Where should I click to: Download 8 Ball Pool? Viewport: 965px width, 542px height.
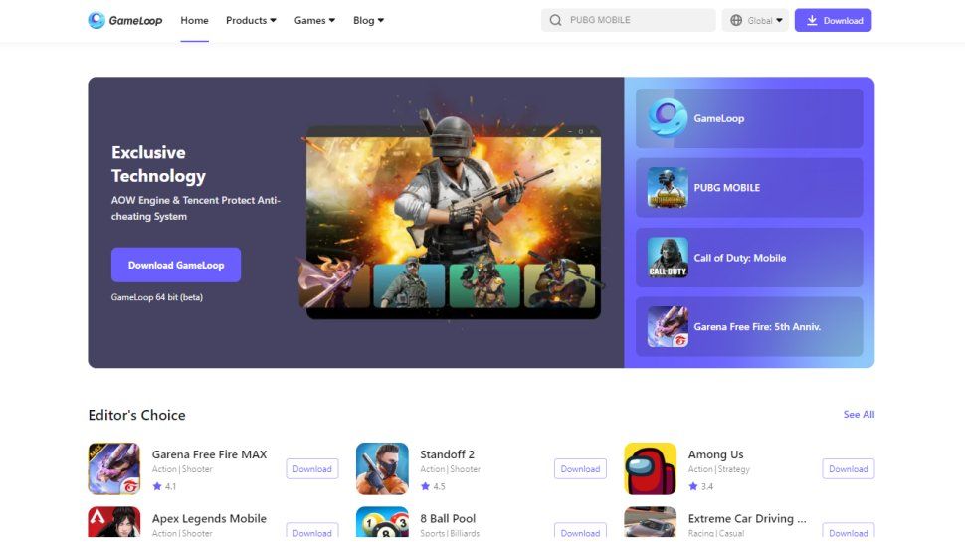pos(580,531)
